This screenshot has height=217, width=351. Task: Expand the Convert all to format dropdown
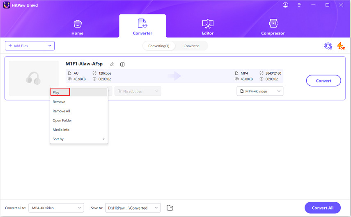click(x=56, y=208)
